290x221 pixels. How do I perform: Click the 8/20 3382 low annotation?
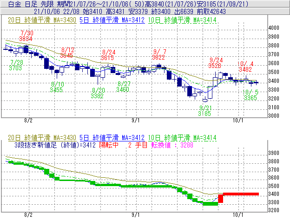pos(98,93)
